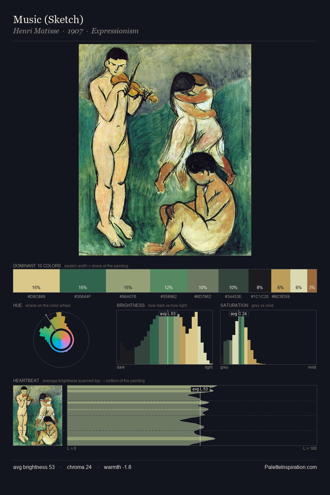This screenshot has height=495, width=330.
Task: Click the year '1907' in subtitle
Action: click(x=75, y=31)
